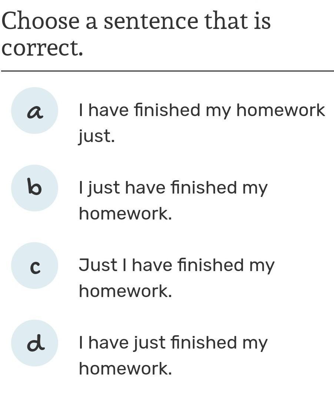This screenshot has height=402, width=334.
Task: Click 'I have finished my homework' text line
Action: click(x=202, y=110)
